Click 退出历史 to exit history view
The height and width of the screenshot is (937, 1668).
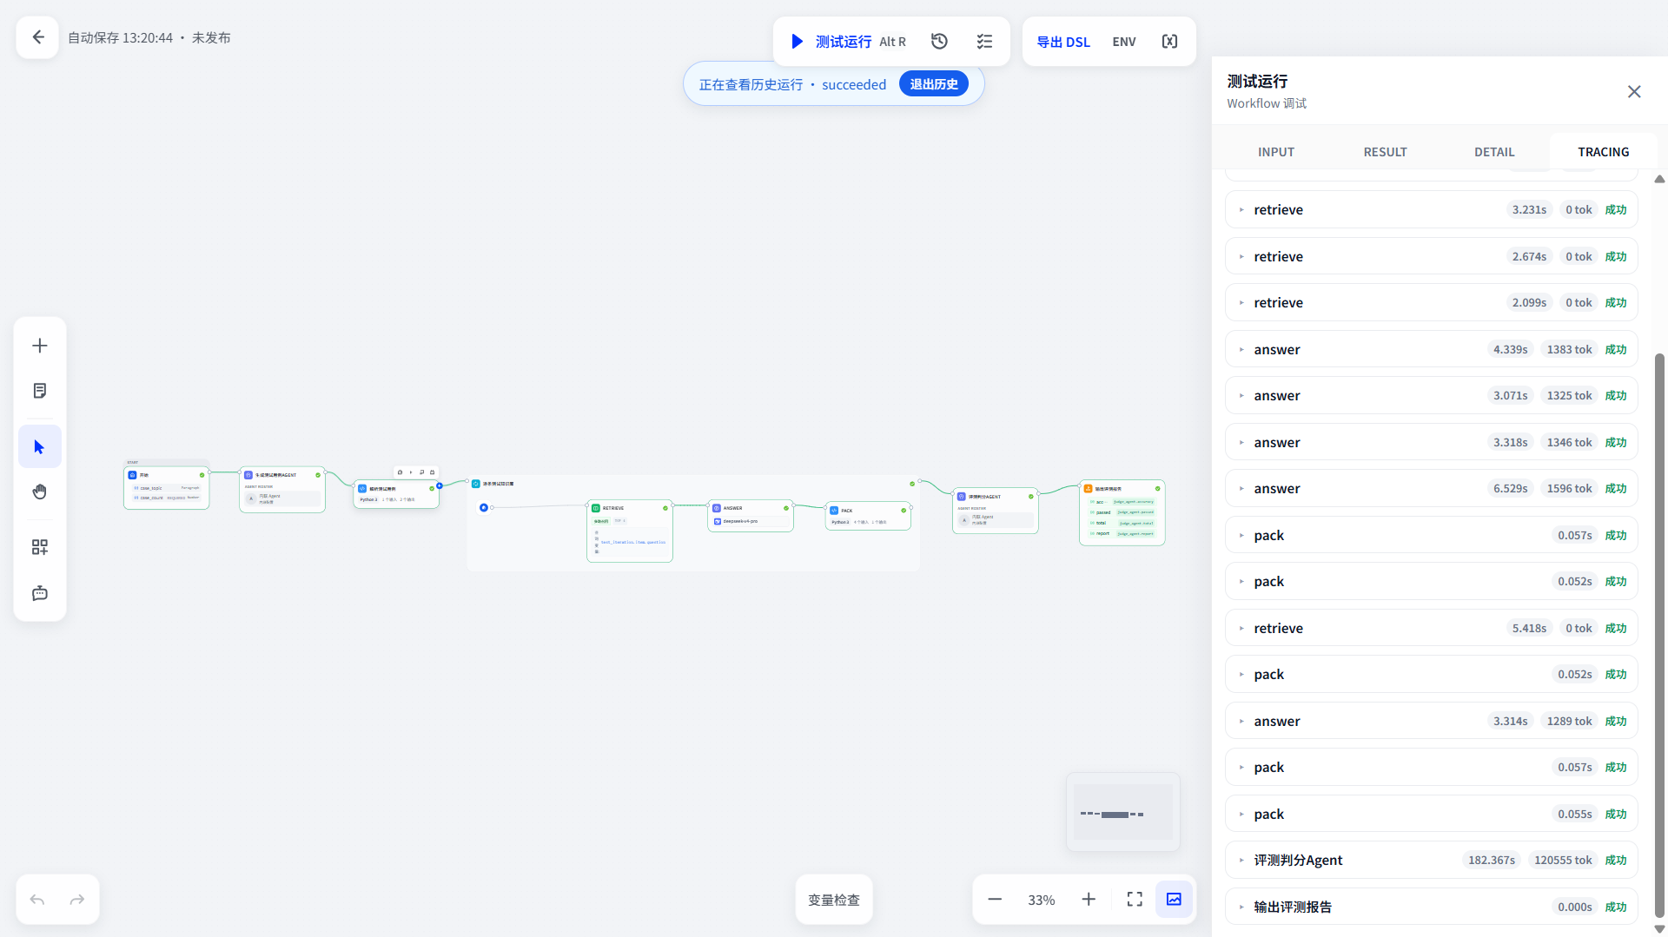(x=933, y=84)
